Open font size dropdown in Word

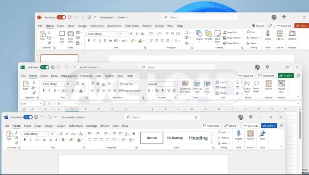point(56,134)
